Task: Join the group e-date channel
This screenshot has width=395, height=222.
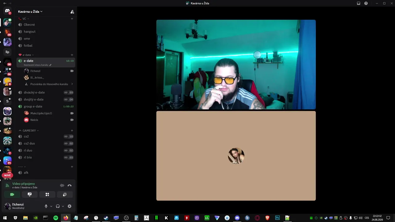Action: 46,106
